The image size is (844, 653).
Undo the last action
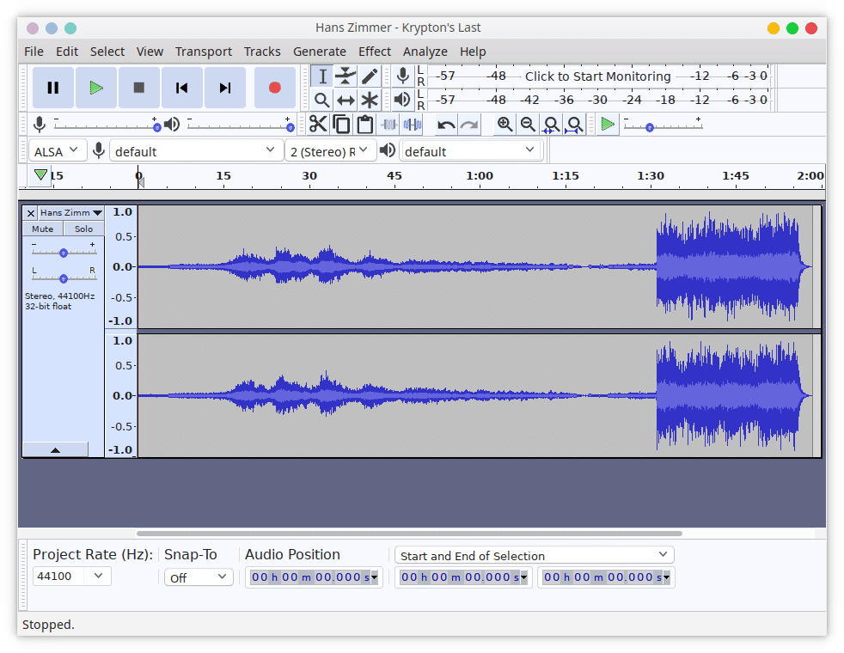tap(446, 125)
